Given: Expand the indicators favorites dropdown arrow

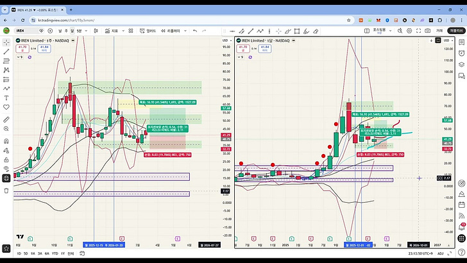Looking at the screenshot, I should coord(123,31).
